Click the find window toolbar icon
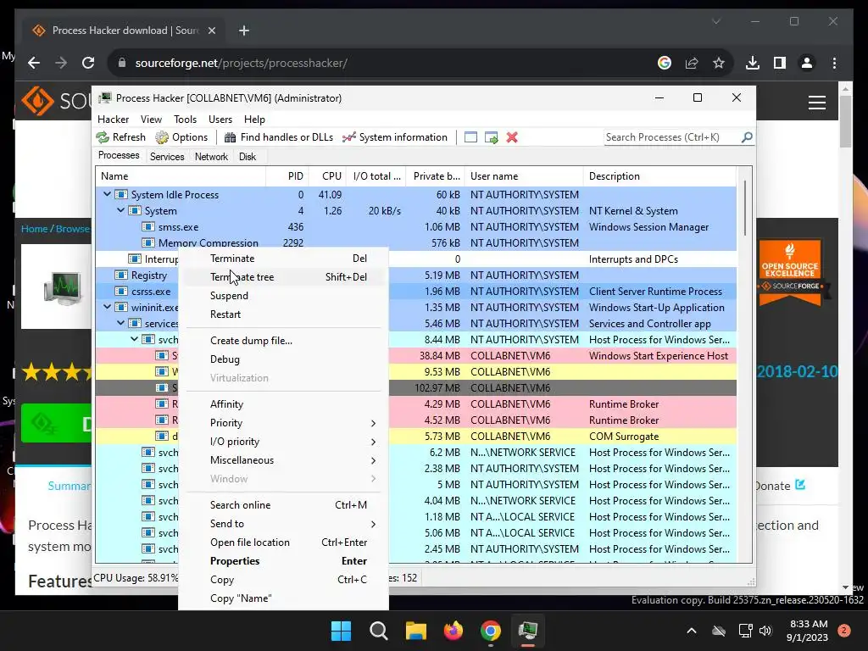The height and width of the screenshot is (651, 868). point(470,137)
